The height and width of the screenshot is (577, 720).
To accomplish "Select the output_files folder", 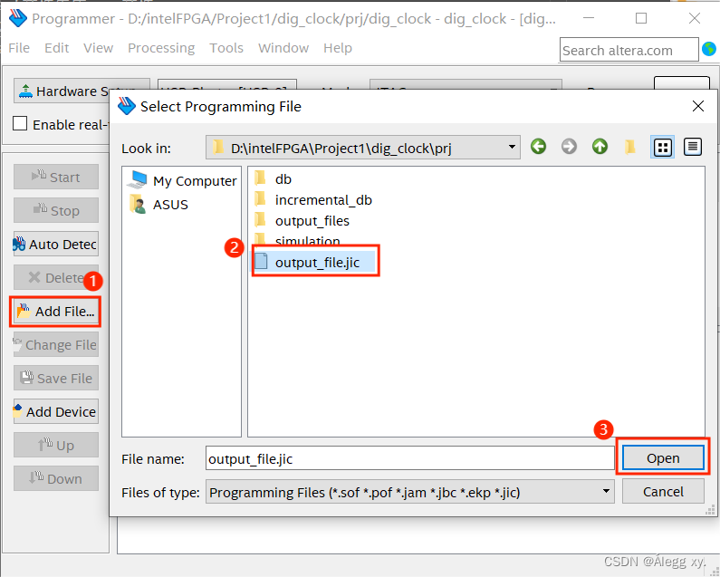I will [x=302, y=220].
